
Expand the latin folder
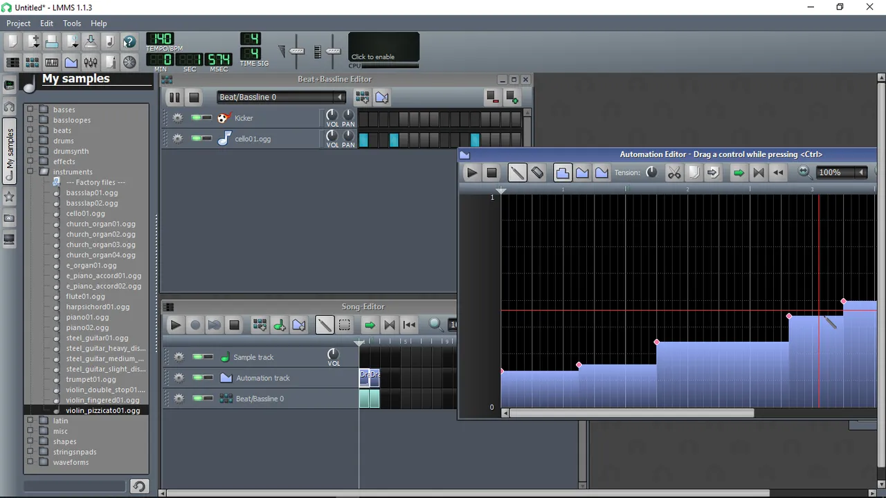pyautogui.click(x=30, y=421)
